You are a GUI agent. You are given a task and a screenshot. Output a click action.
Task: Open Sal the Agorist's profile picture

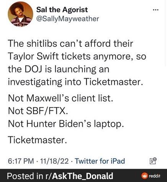tap(20, 14)
